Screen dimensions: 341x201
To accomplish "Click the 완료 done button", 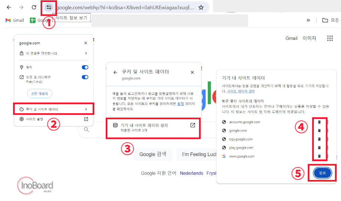I will point(322,173).
